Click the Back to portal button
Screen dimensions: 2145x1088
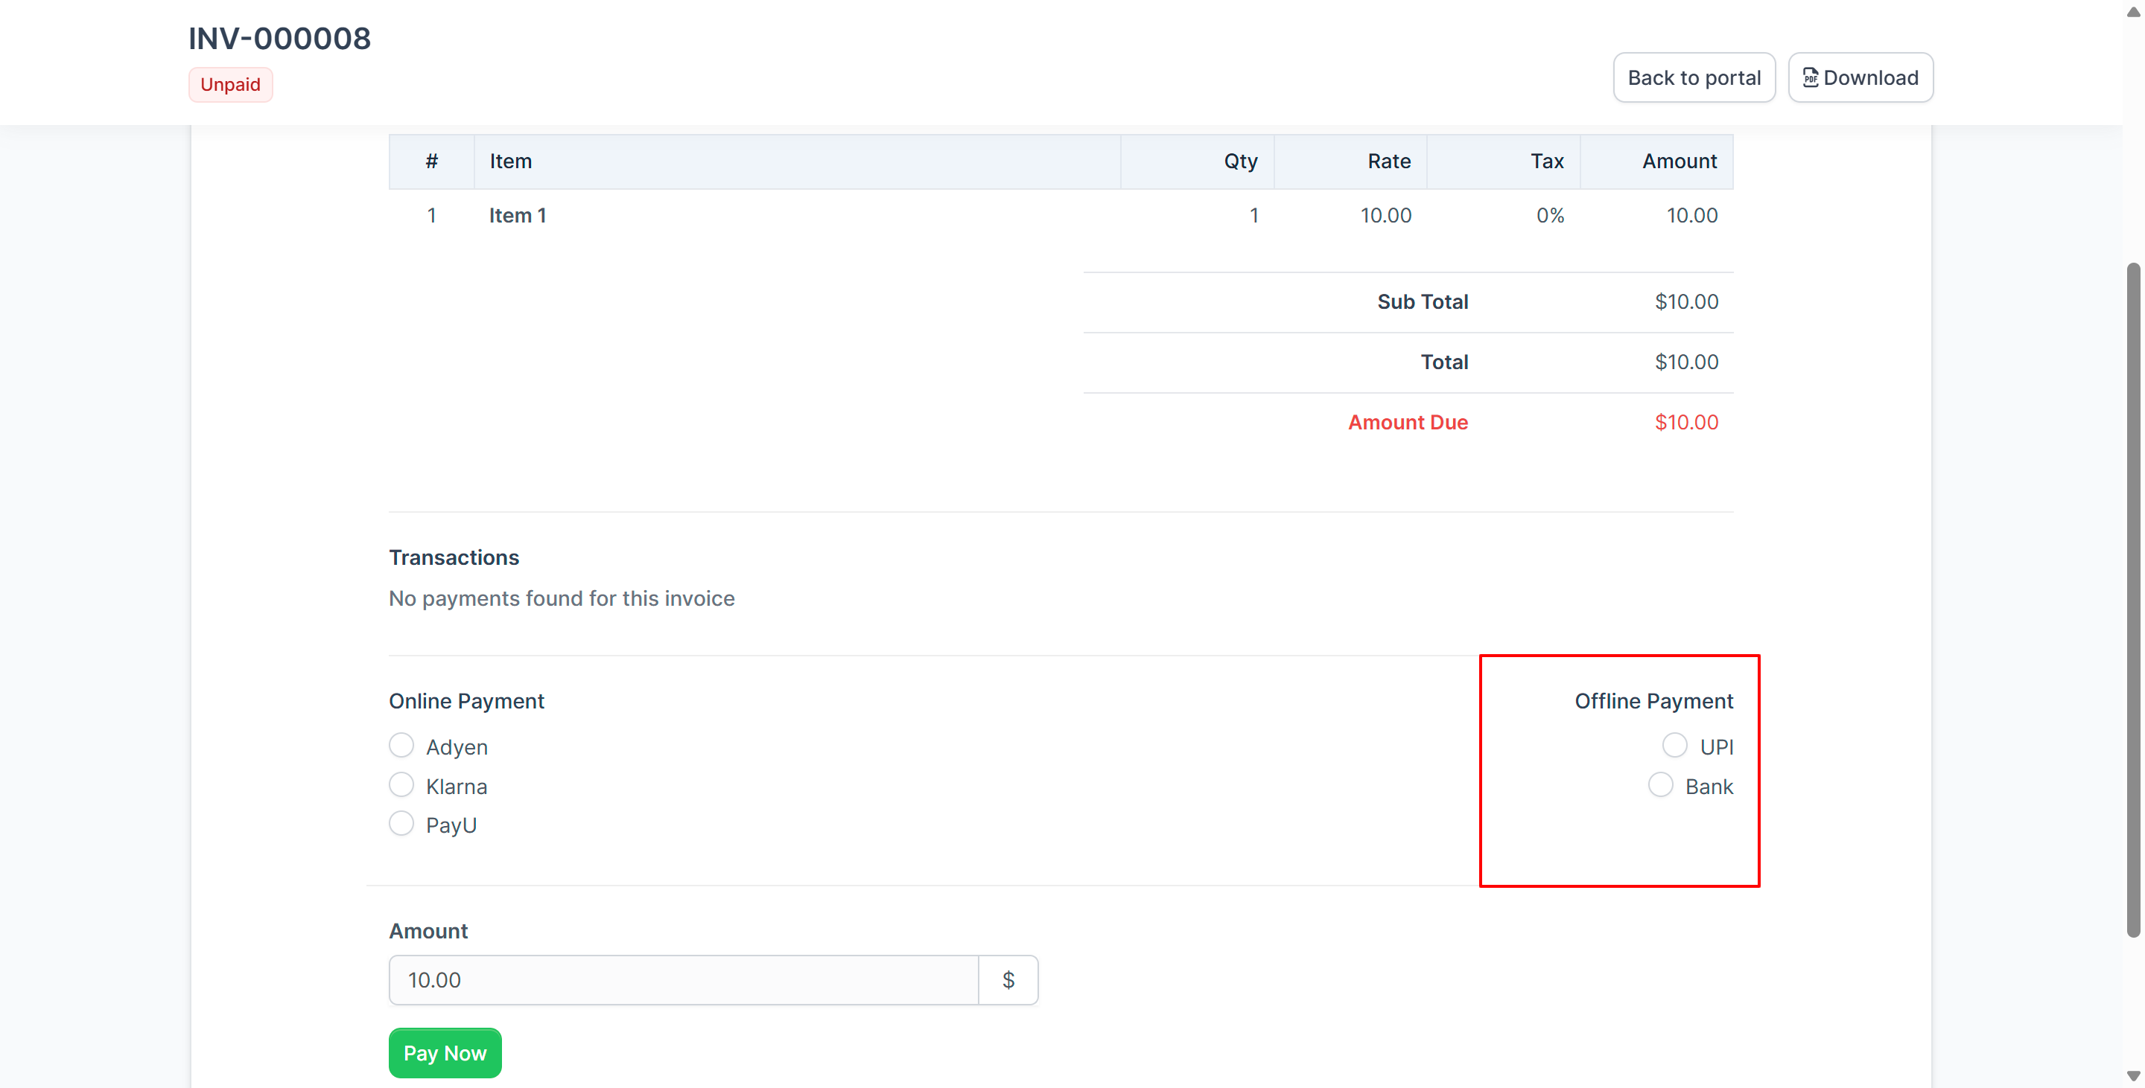pyautogui.click(x=1694, y=77)
